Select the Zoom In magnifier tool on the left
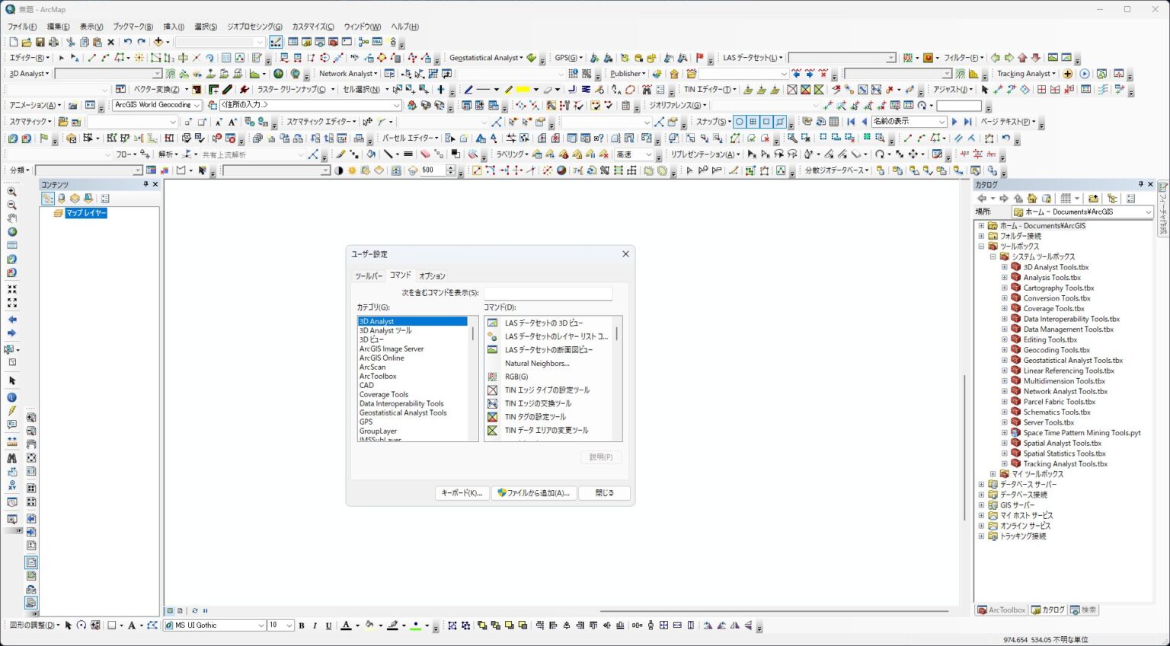Viewport: 1170px width, 646px height. point(11,193)
